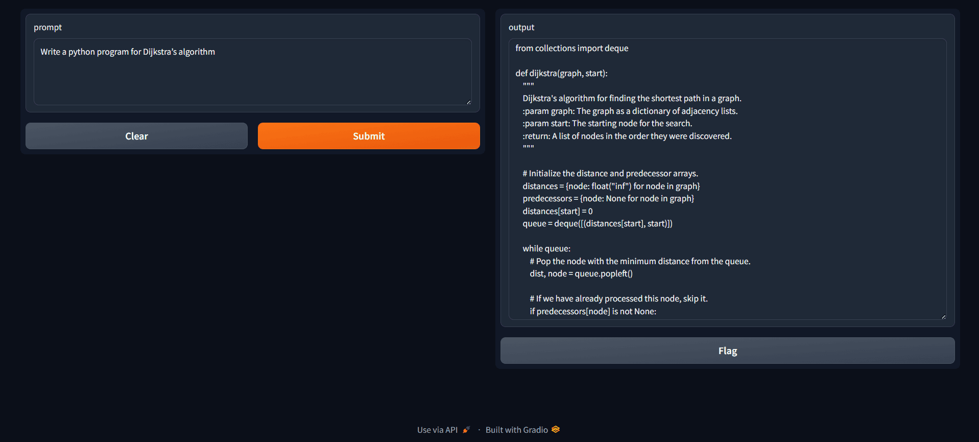Click the 'prompt' field label
Image resolution: width=979 pixels, height=442 pixels.
pos(47,28)
